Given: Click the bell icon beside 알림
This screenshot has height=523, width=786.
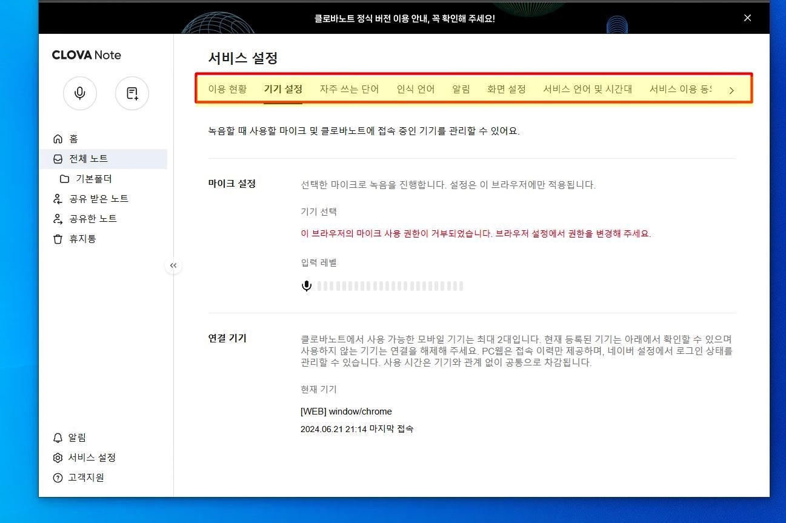Looking at the screenshot, I should click(58, 438).
